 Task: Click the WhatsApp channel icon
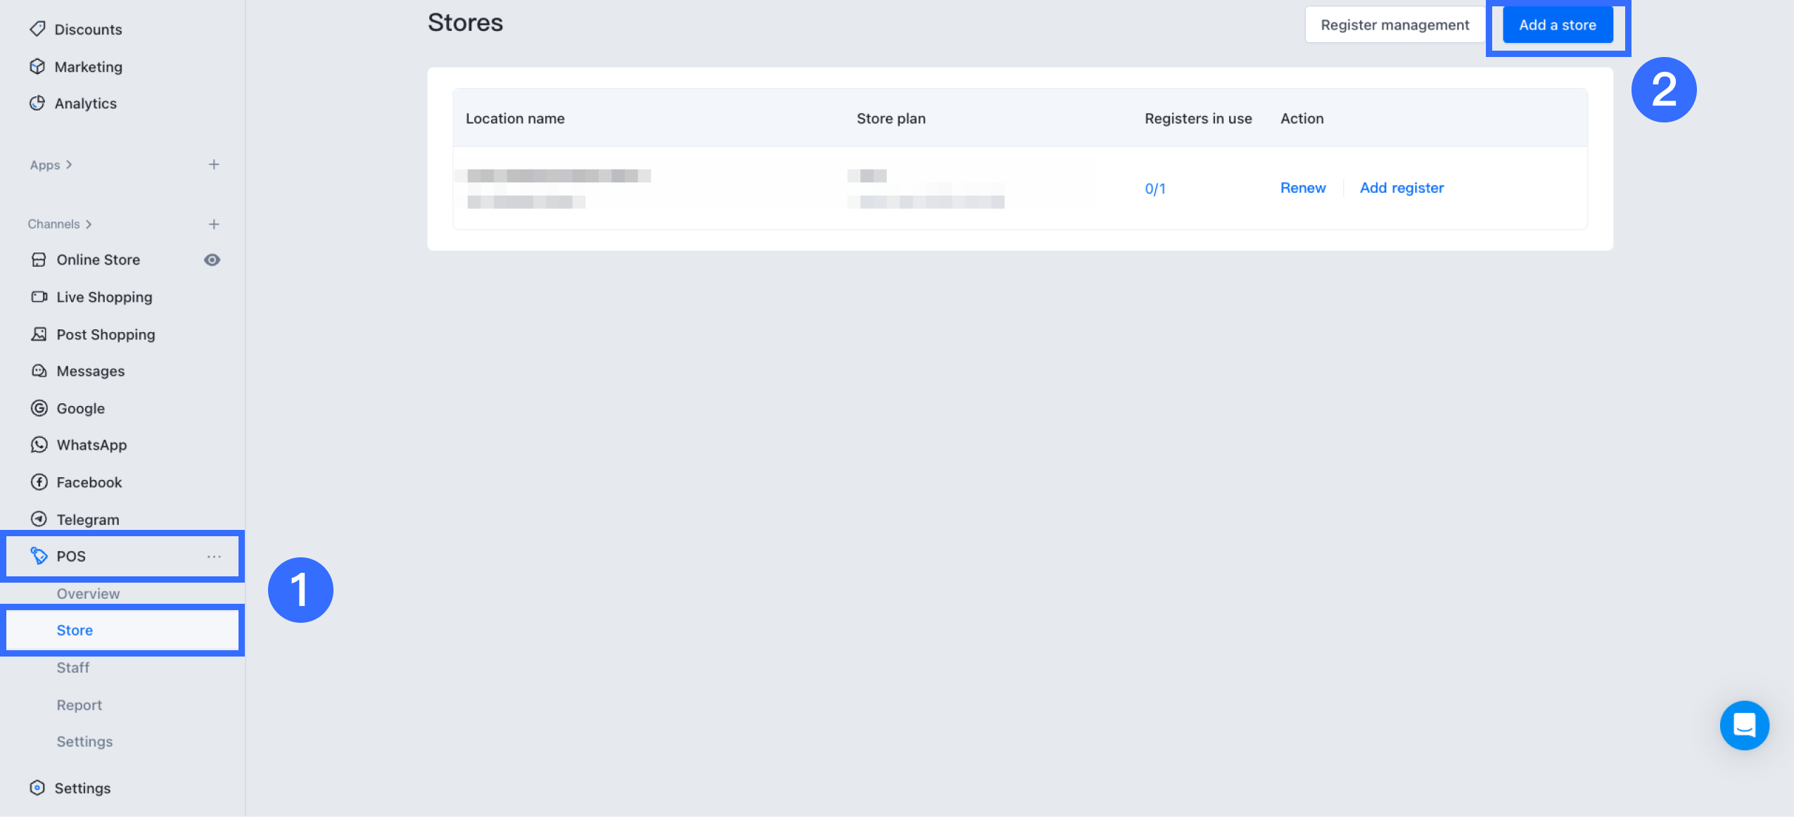pos(39,445)
